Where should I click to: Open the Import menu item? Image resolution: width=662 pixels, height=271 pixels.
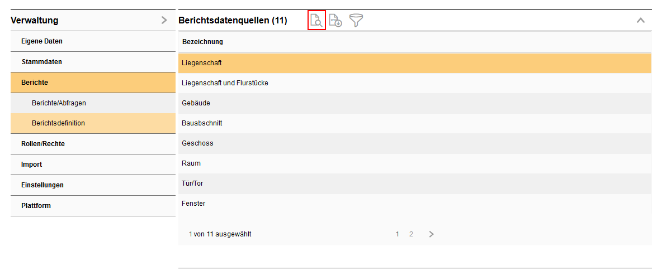(x=32, y=164)
